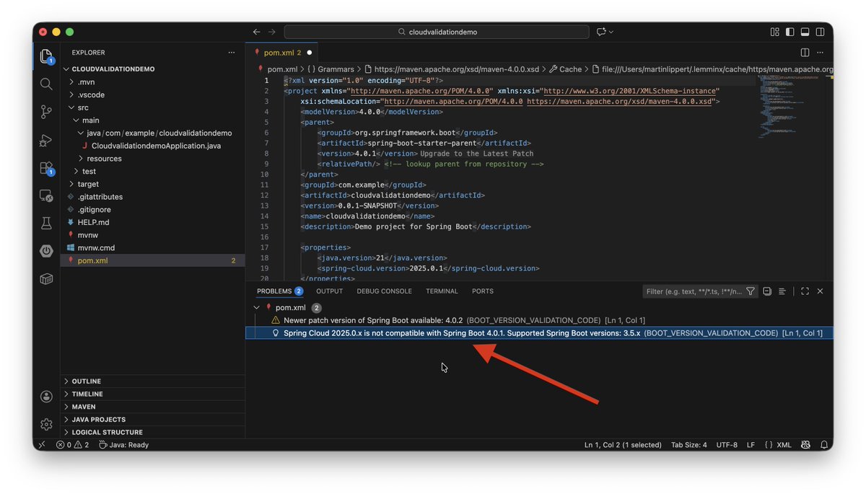This screenshot has width=866, height=494.
Task: Open remote window indicator in status bar
Action: point(41,445)
